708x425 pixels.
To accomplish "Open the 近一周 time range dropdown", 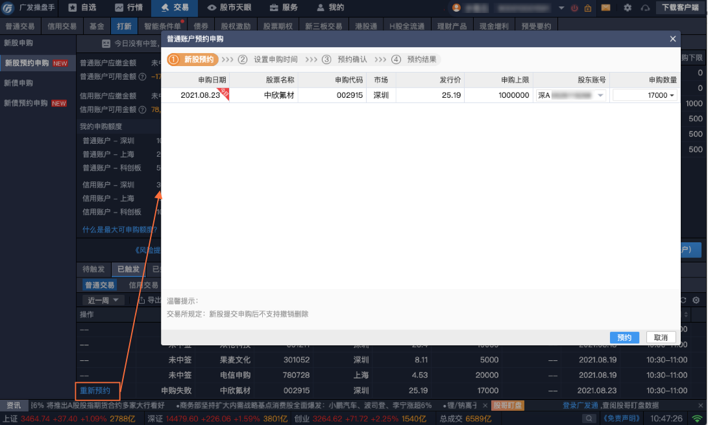I will pyautogui.click(x=103, y=300).
